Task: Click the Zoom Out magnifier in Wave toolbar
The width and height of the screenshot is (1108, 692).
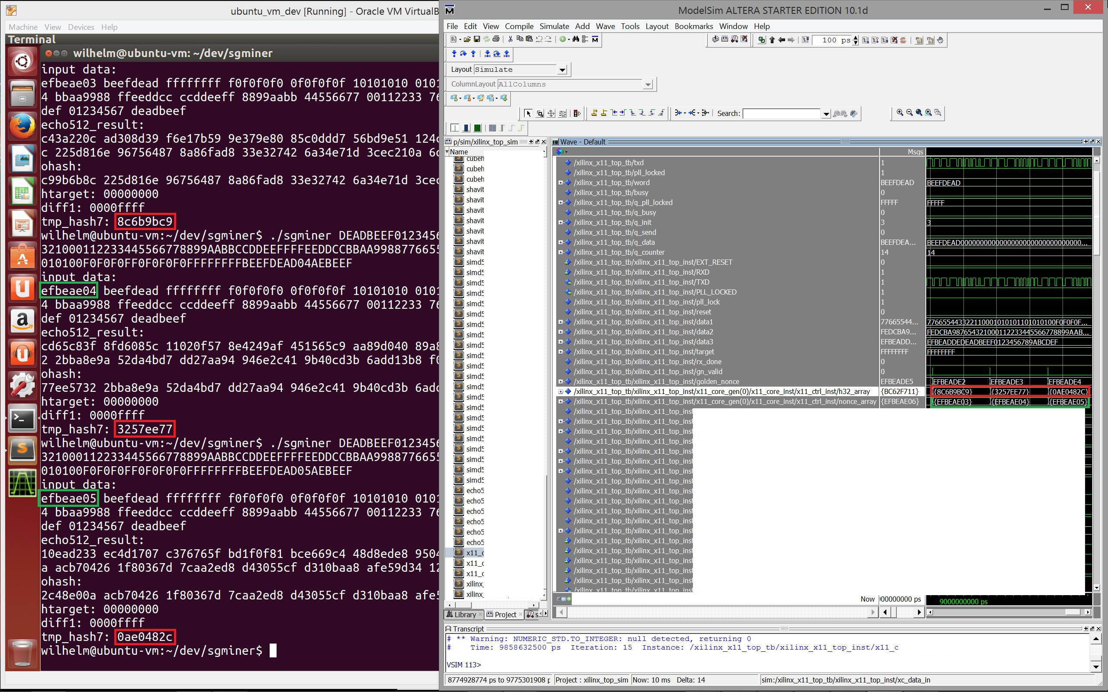Action: click(910, 112)
